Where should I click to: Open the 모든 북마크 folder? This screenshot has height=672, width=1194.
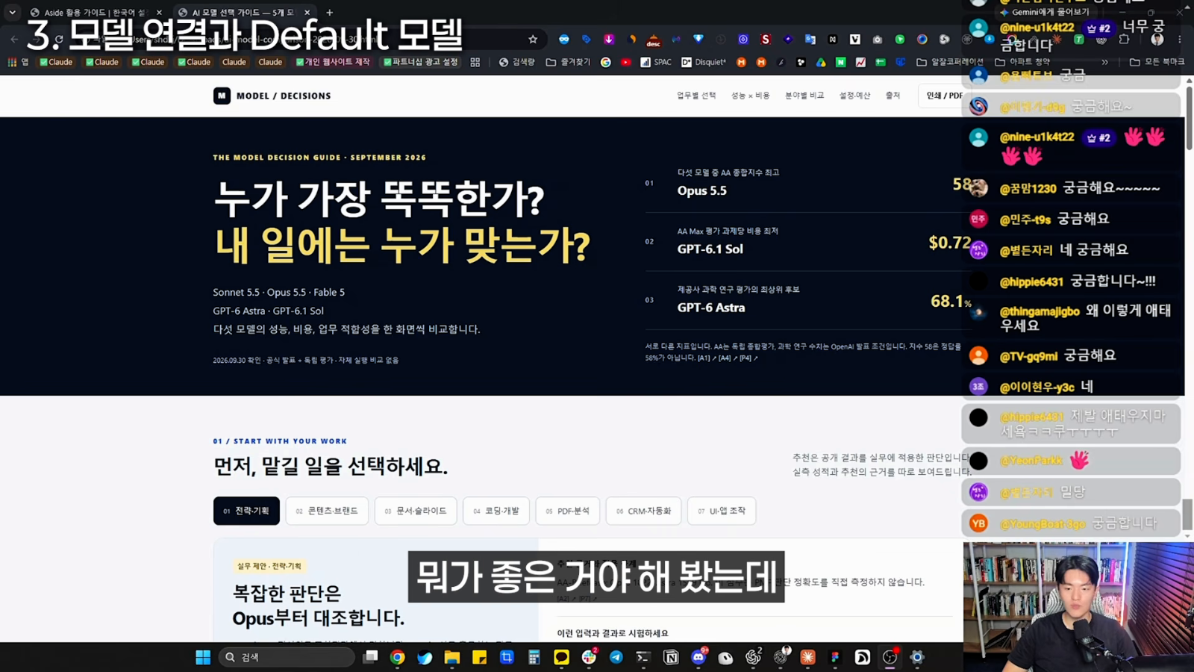[1157, 62]
